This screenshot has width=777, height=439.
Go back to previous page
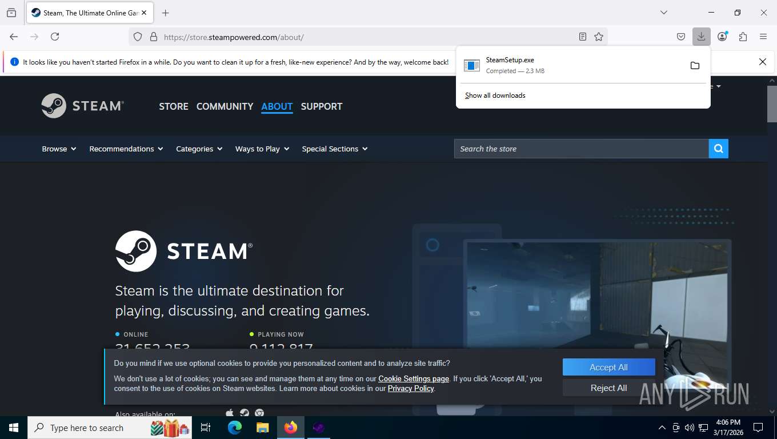click(x=14, y=37)
